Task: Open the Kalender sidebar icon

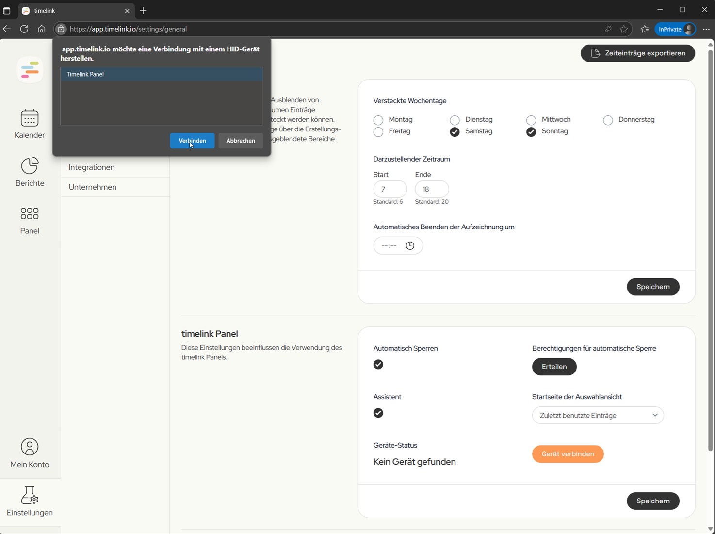Action: click(x=30, y=118)
